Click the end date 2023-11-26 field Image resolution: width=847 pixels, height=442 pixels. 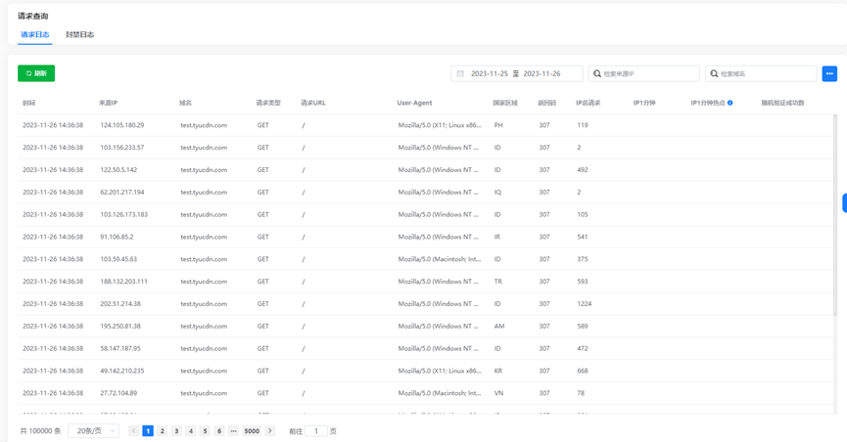point(541,73)
